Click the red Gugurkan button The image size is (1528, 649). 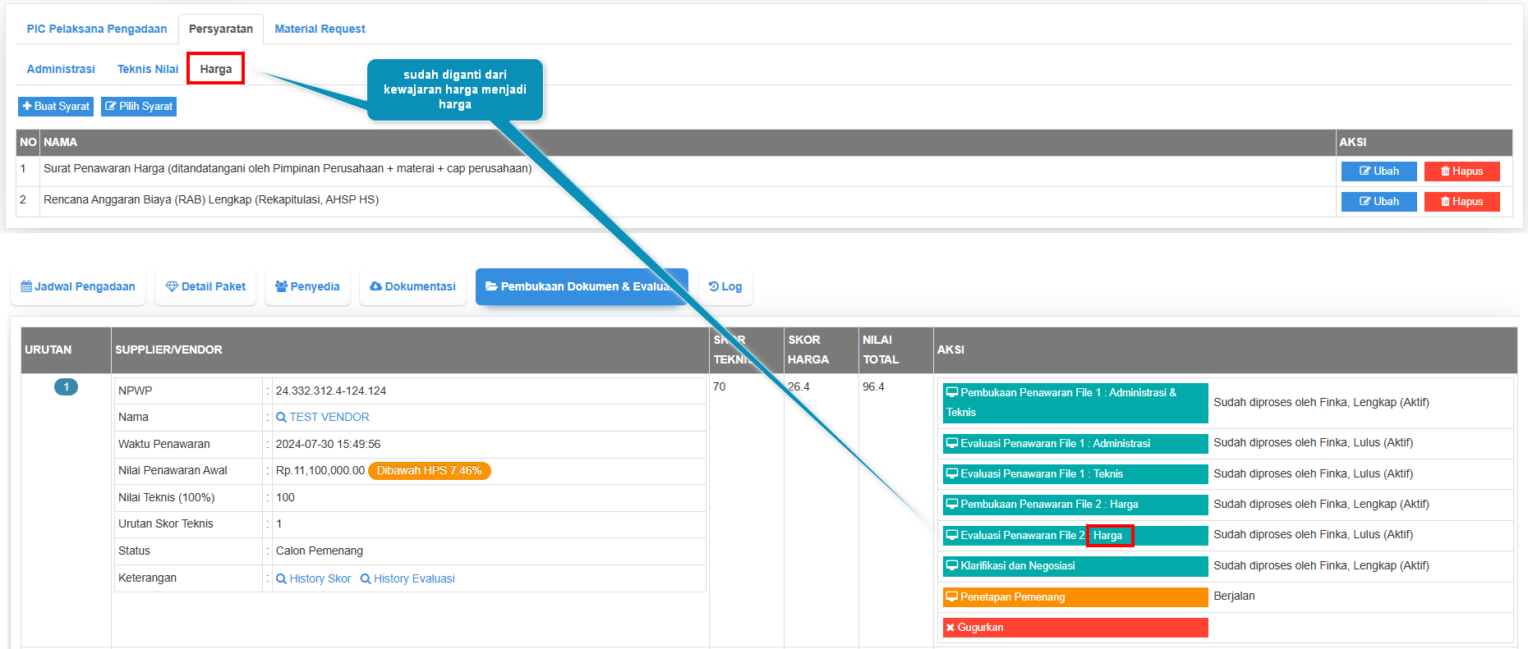pyautogui.click(x=1075, y=628)
